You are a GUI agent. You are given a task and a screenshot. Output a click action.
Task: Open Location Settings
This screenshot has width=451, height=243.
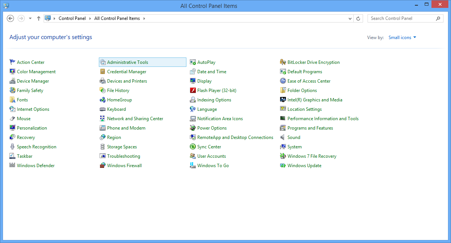click(x=305, y=109)
